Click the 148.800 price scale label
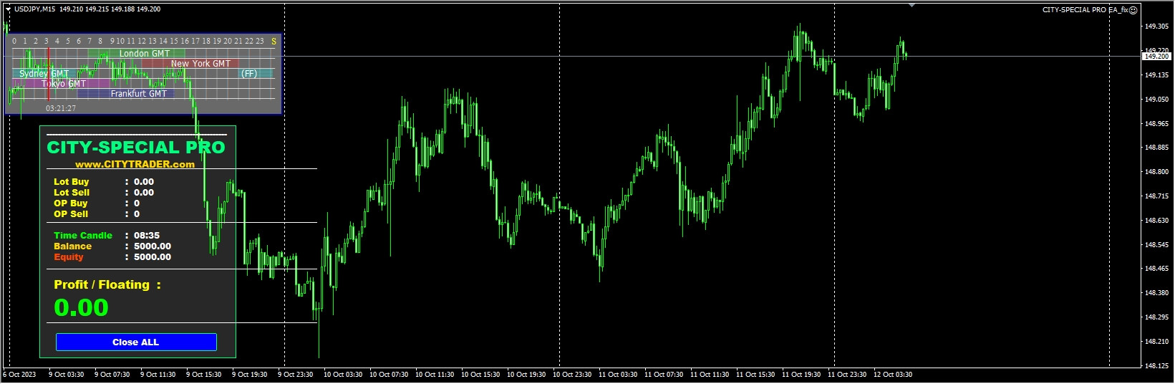 tap(1156, 172)
